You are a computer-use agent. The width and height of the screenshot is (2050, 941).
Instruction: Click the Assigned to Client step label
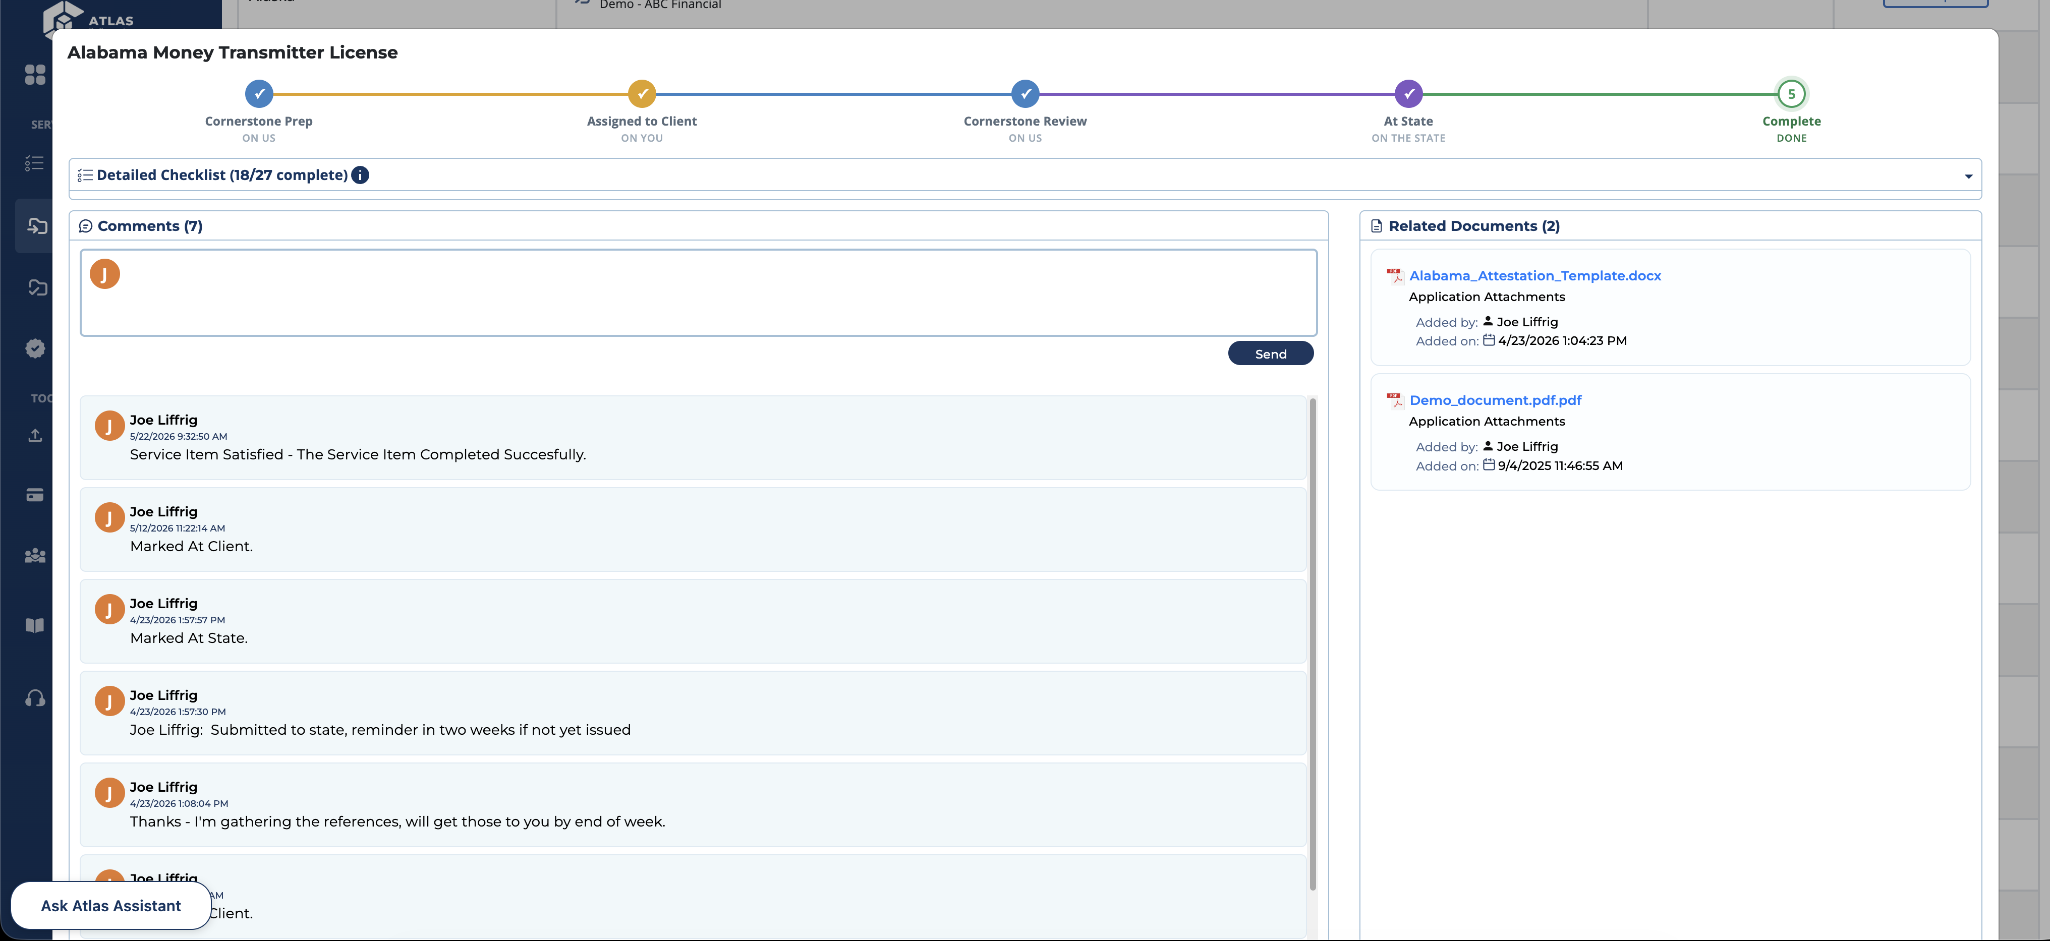click(642, 122)
